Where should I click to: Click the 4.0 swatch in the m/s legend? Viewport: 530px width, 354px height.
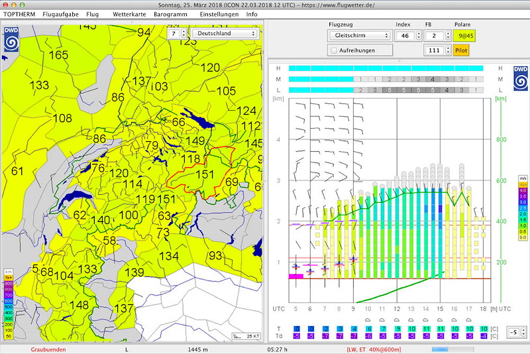tap(523, 191)
